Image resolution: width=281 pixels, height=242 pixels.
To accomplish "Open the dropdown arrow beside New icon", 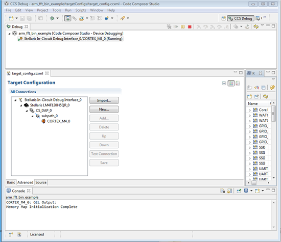I will [x=16, y=18].
